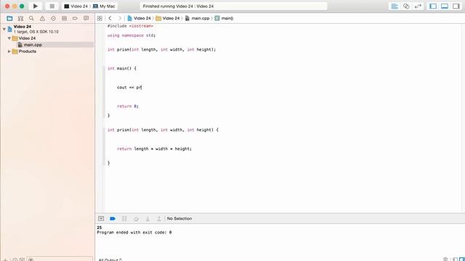The height and width of the screenshot is (261, 465).
Task: Open the related items grid menu
Action: (100, 18)
